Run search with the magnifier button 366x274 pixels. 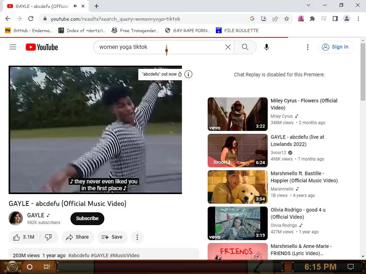(245, 47)
